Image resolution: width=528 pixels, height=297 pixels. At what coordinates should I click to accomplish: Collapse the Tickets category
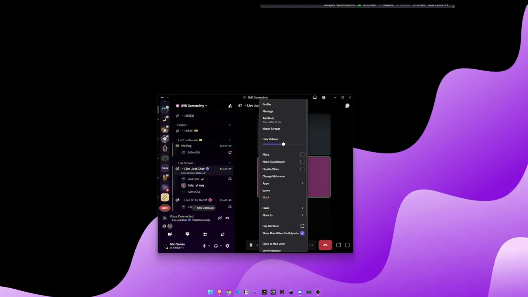click(182, 125)
